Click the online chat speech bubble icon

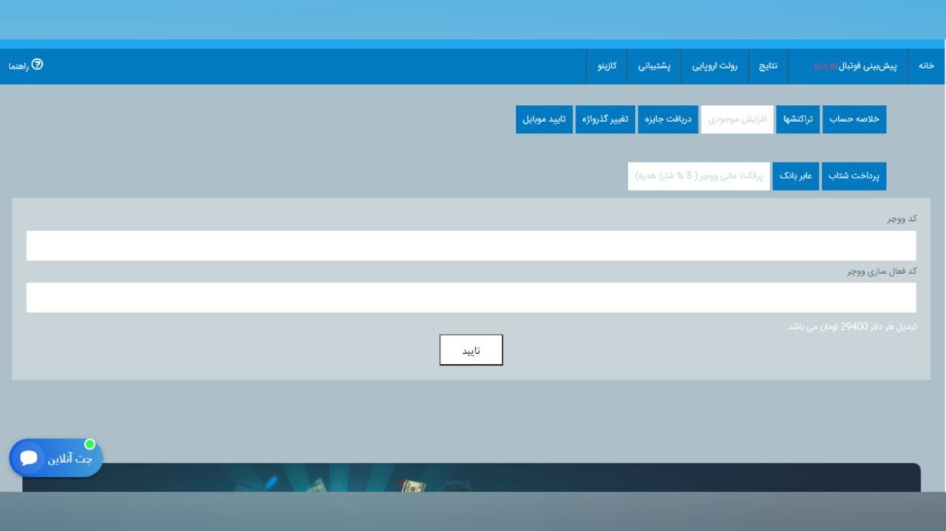[29, 458]
